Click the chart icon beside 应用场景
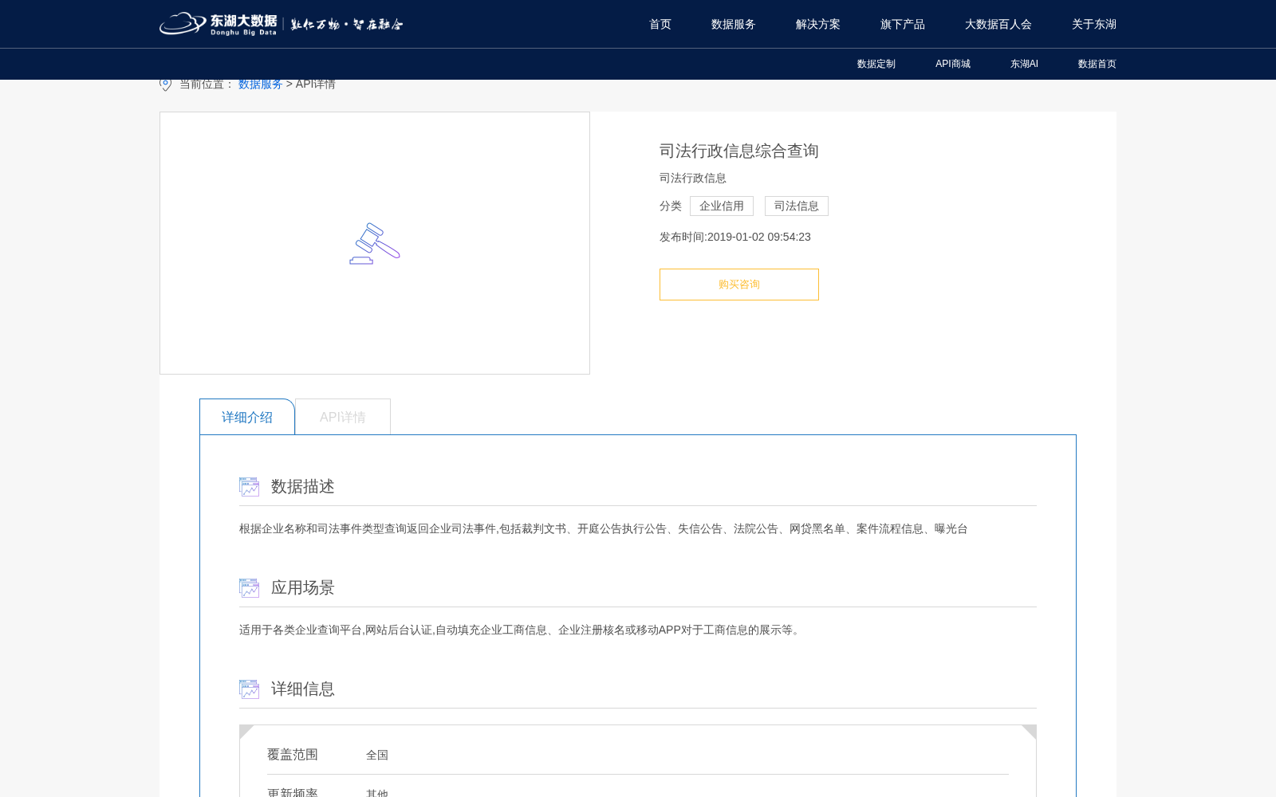The width and height of the screenshot is (1276, 797). point(250,588)
